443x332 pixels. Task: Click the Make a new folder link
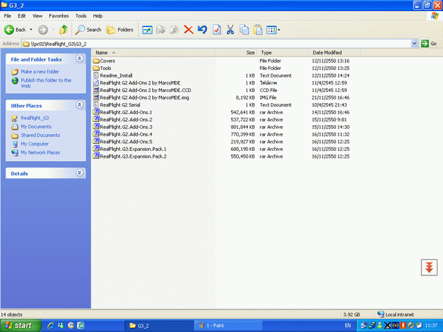click(x=39, y=71)
